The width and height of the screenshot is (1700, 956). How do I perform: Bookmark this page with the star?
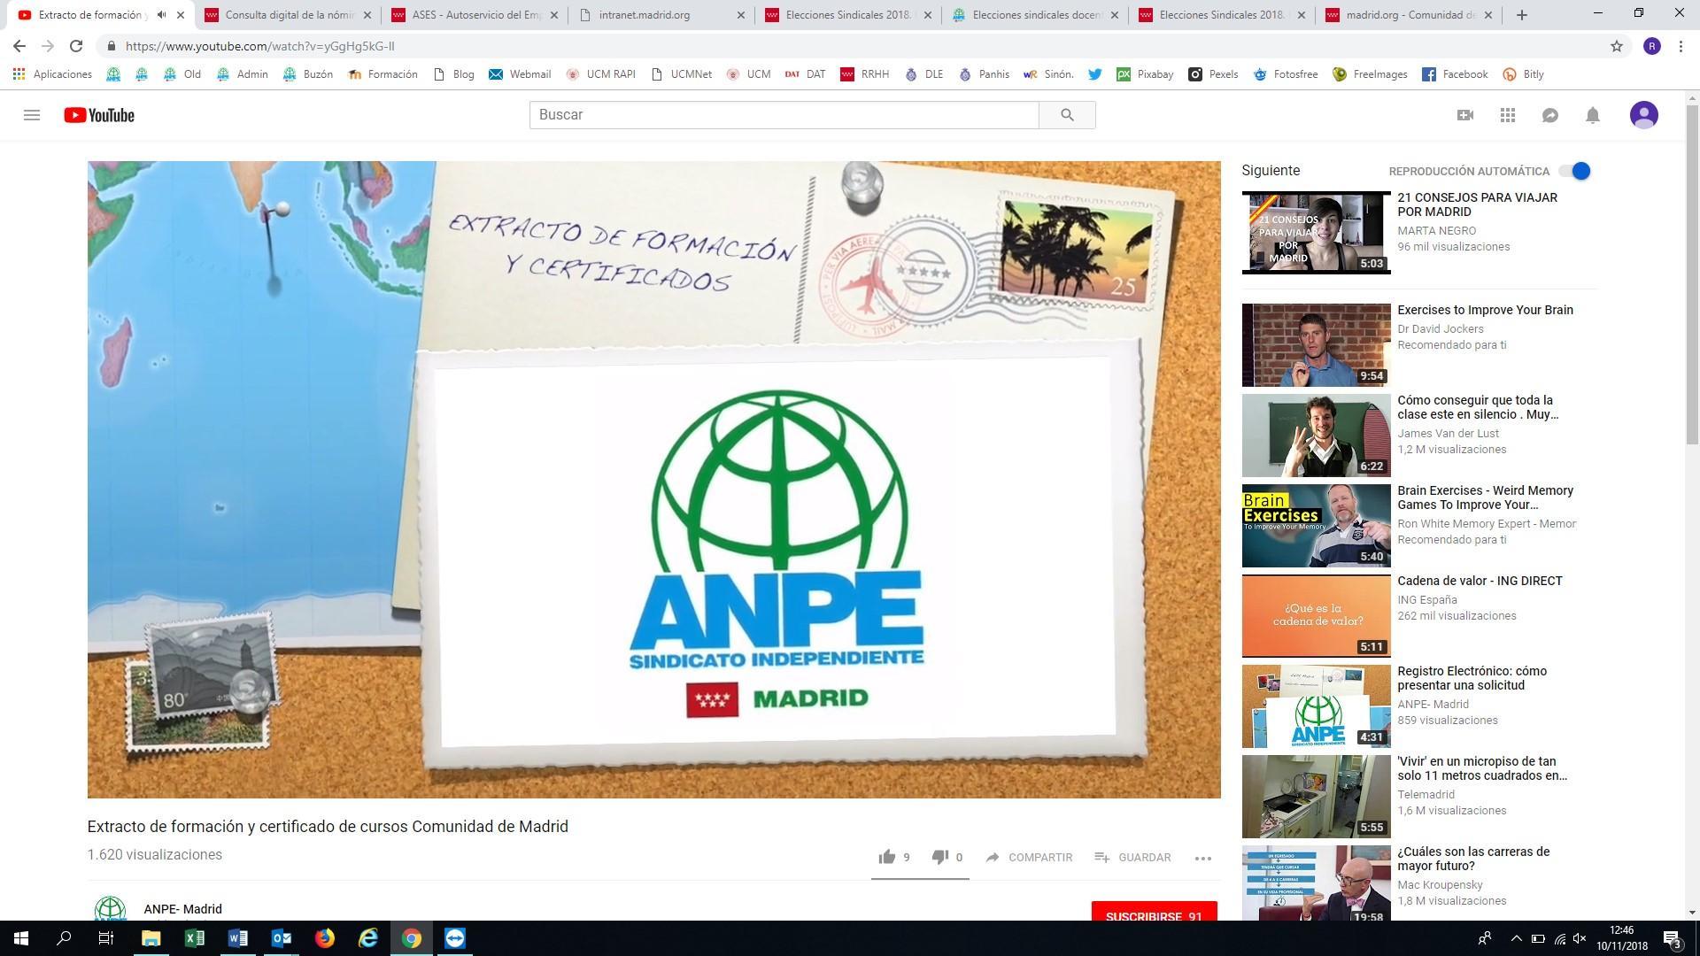(1616, 46)
